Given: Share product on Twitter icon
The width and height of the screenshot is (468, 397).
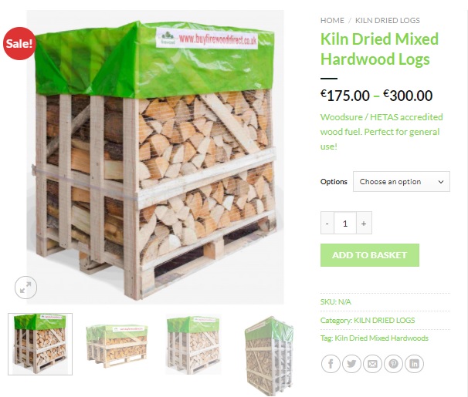Looking at the screenshot, I should pos(351,364).
